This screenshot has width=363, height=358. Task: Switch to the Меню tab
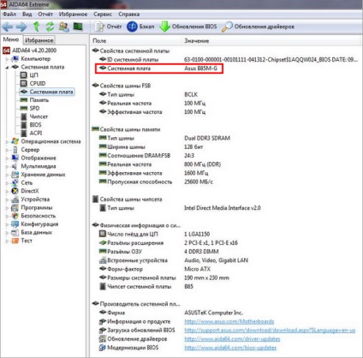point(11,39)
